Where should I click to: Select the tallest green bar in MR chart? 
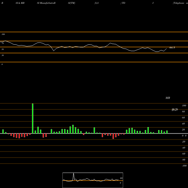coord(33,118)
